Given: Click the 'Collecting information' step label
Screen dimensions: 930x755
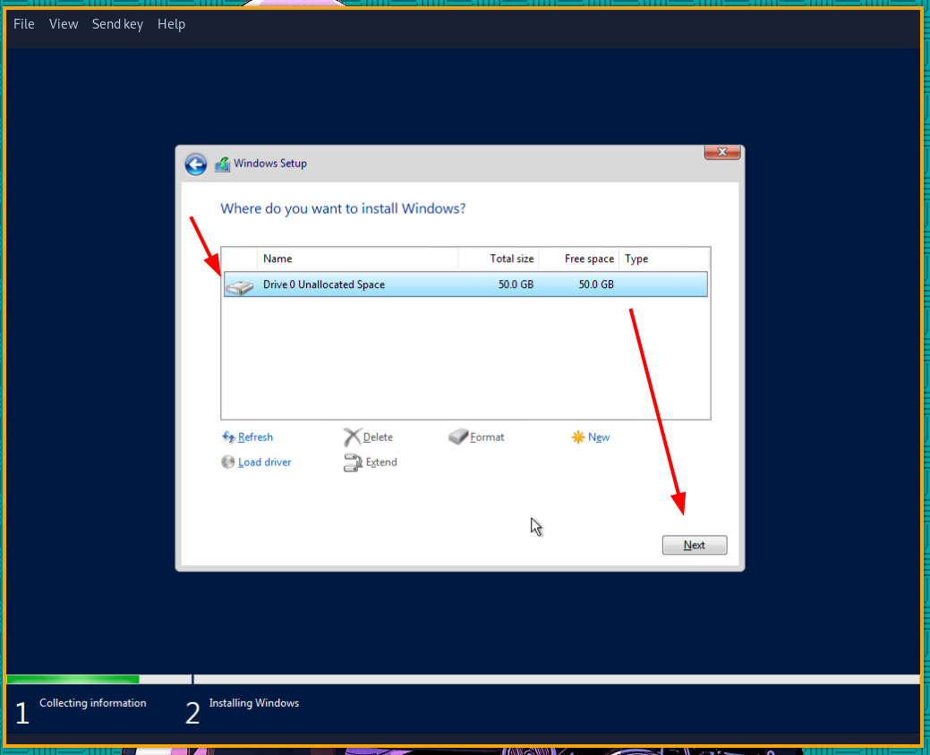Looking at the screenshot, I should 92,703.
